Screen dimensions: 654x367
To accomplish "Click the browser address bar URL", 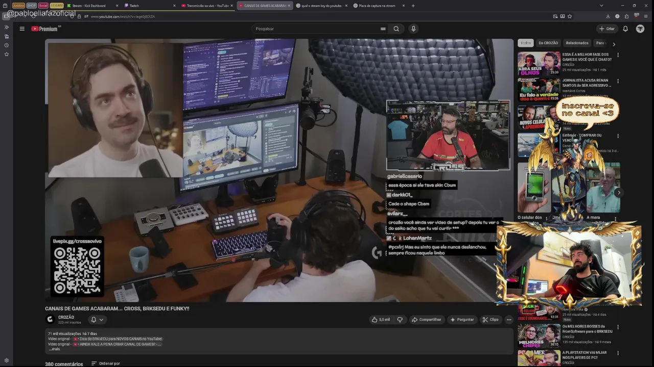I will (x=123, y=16).
